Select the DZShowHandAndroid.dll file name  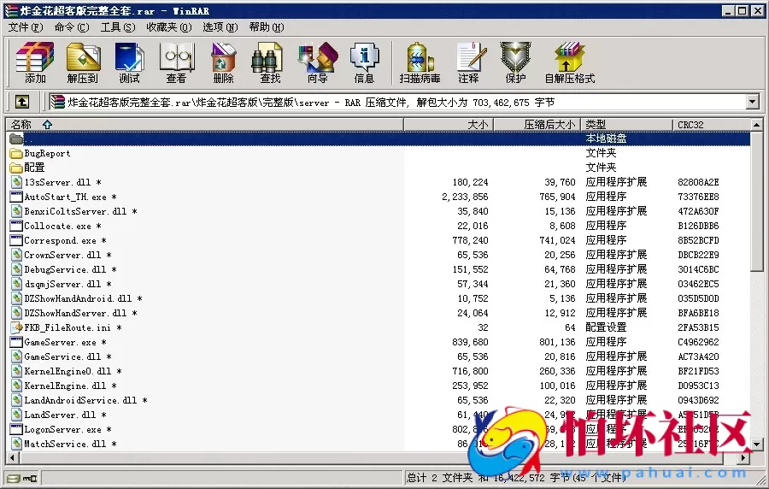[83, 298]
